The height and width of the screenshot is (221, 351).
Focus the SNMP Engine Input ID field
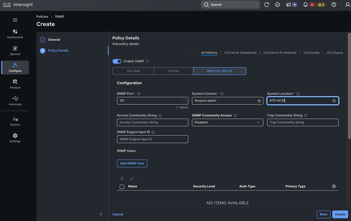153,139
